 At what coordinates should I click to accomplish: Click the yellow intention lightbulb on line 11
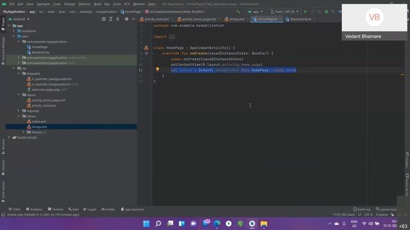pos(158,70)
